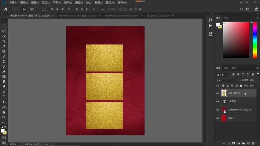
Task: Select the Brush tool
Action: click(4, 56)
